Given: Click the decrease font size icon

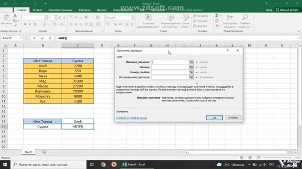Looking at the screenshot, I should (x=64, y=18).
